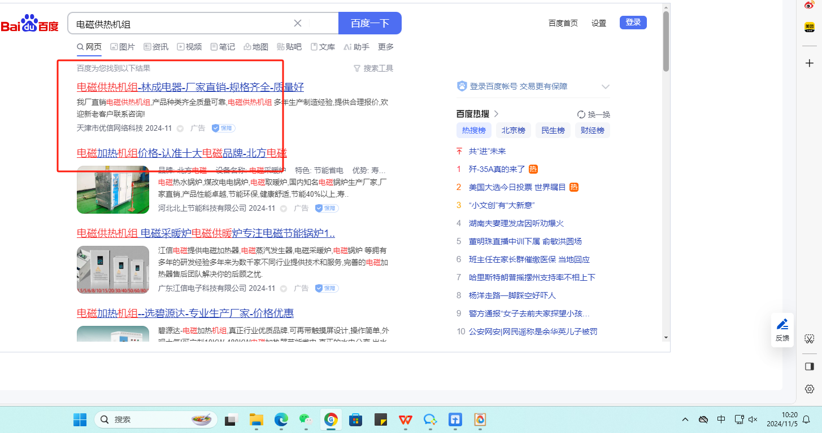The image size is (822, 433).
Task: Open the 更多 search category menu
Action: pos(386,47)
